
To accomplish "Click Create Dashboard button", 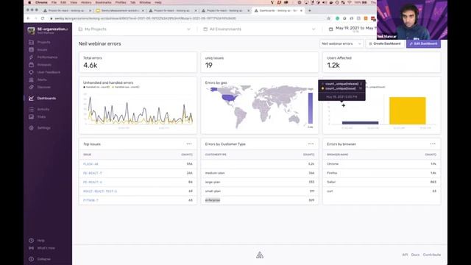I will pyautogui.click(x=385, y=44).
